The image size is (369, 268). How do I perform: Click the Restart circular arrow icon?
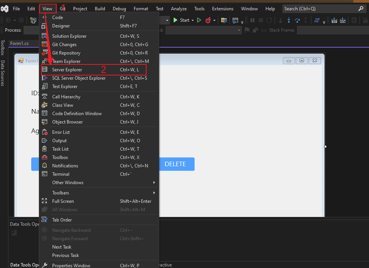(x=269, y=20)
